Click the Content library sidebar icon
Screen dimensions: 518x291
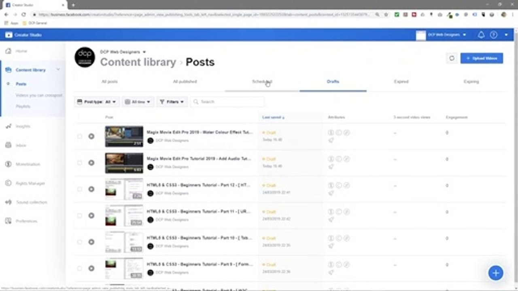8,70
